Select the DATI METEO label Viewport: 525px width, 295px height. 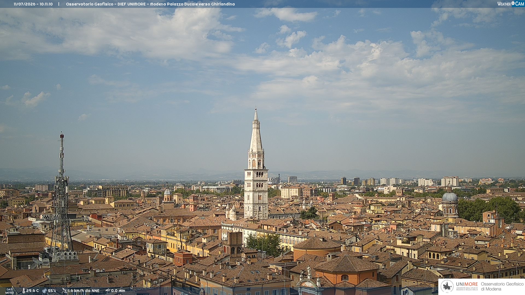[x=10, y=291]
